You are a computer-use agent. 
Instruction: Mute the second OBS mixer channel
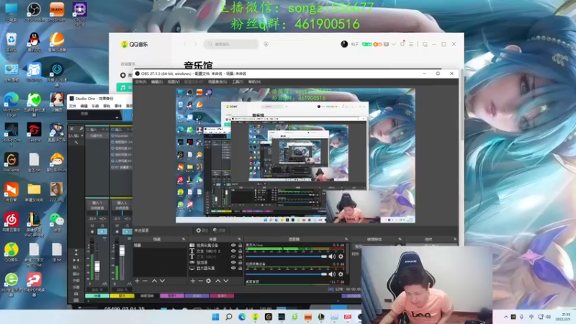tap(332, 274)
